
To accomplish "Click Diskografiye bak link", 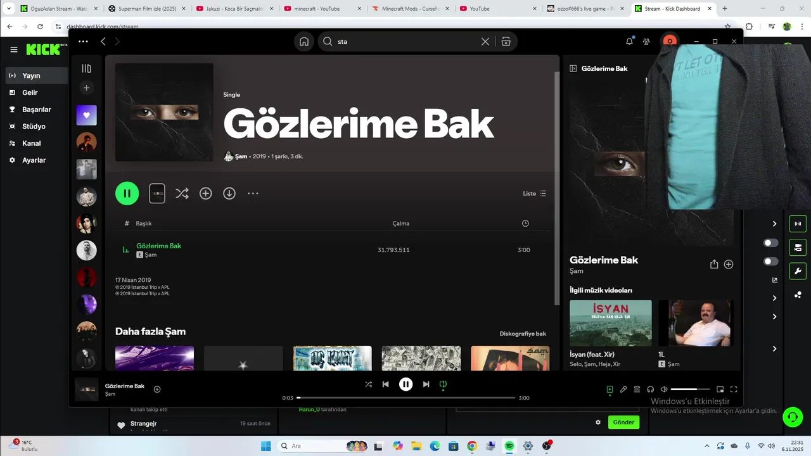I will coord(523,334).
